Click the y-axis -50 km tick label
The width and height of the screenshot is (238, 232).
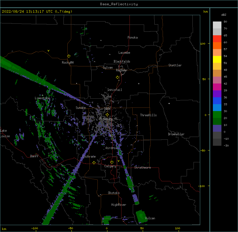click(203, 150)
